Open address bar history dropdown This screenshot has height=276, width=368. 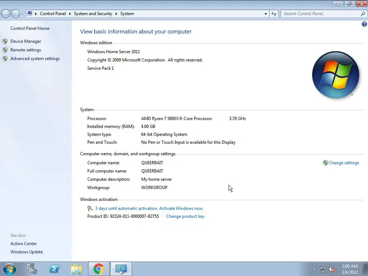pos(266,14)
